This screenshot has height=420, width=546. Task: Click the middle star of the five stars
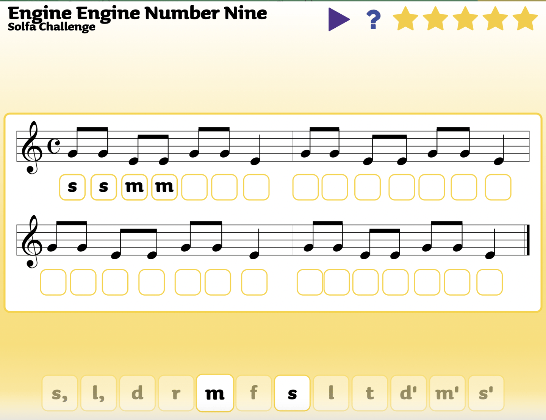click(465, 17)
